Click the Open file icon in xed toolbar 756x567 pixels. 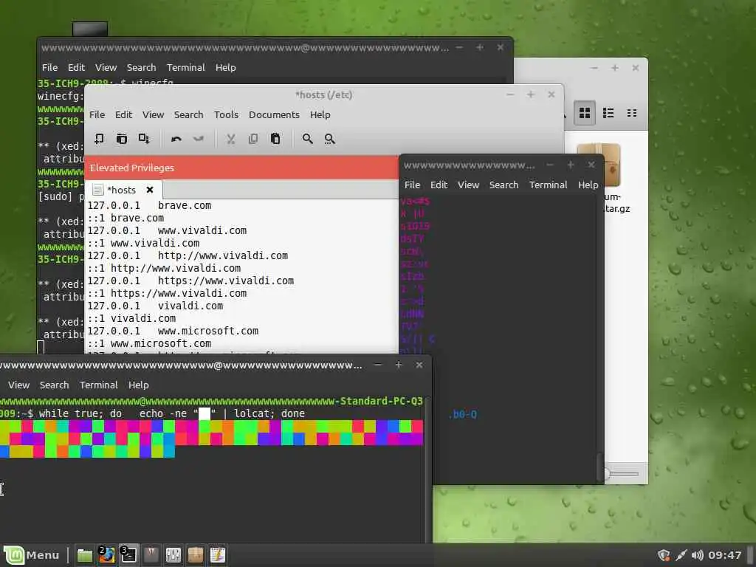coord(122,139)
